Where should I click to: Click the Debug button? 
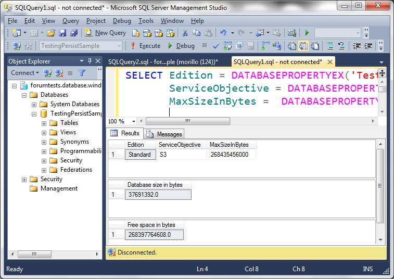click(x=181, y=46)
